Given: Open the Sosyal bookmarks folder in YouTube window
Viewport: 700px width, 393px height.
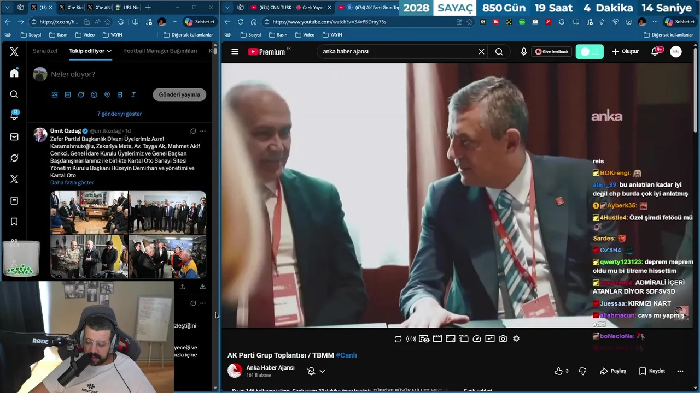Looking at the screenshot, I should point(250,35).
